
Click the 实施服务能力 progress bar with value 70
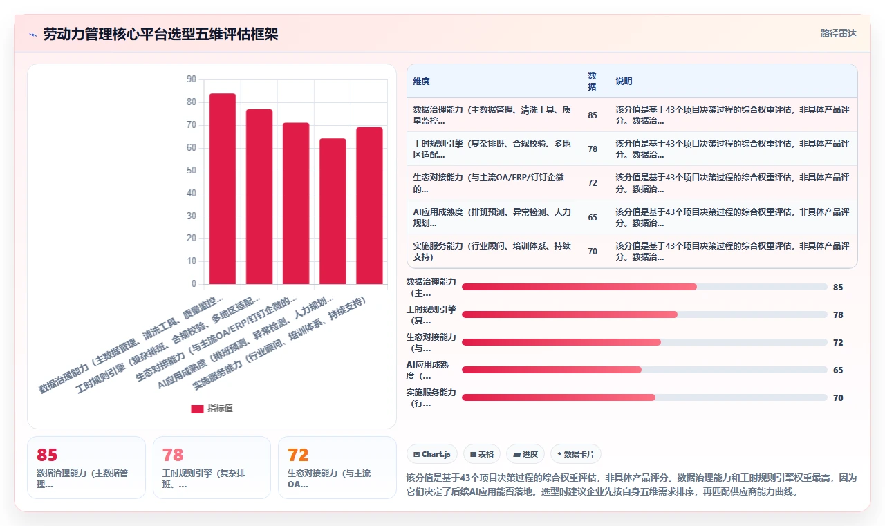click(644, 397)
